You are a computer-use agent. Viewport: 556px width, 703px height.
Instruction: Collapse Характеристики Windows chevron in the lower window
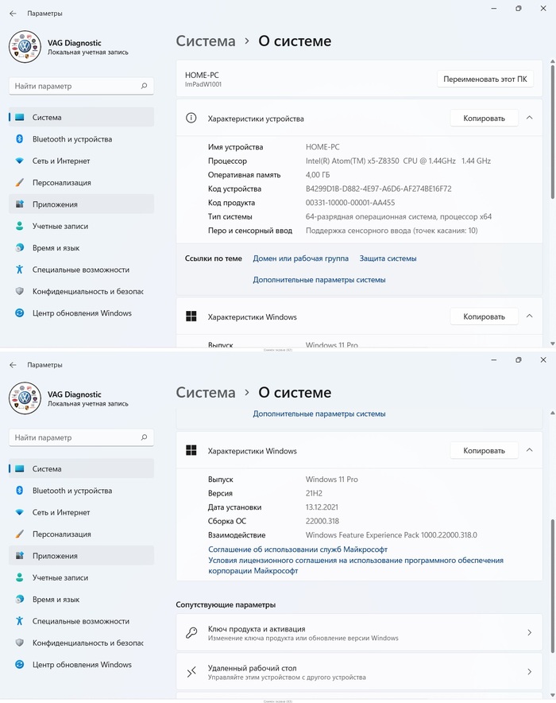click(530, 451)
